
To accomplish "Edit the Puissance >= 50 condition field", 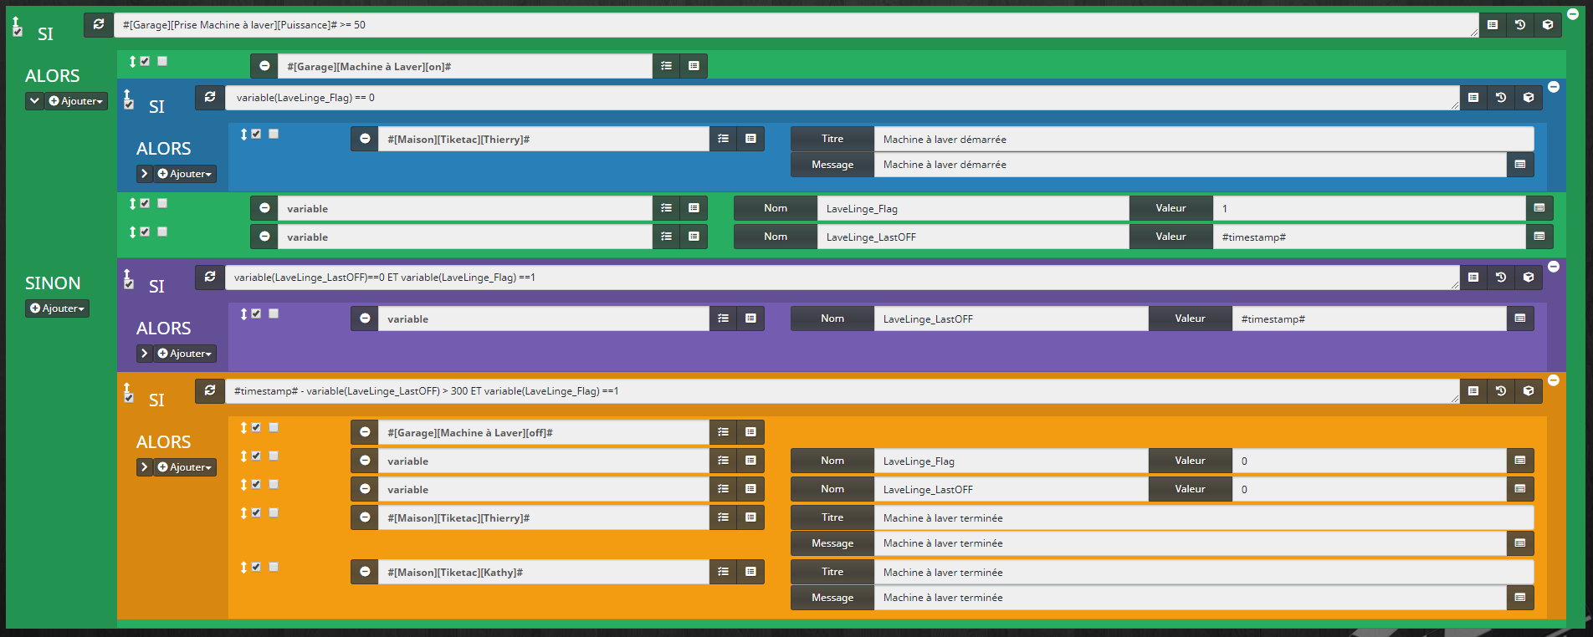I will coord(796,25).
